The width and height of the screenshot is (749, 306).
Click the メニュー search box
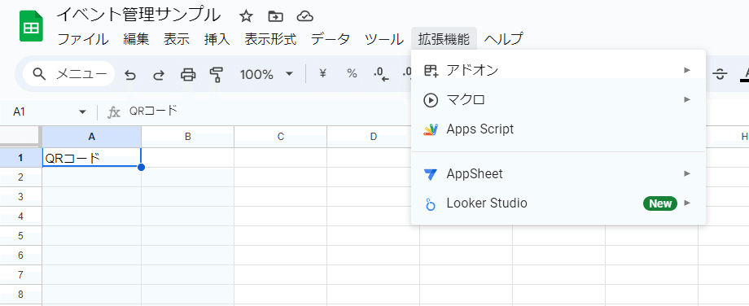pyautogui.click(x=68, y=74)
